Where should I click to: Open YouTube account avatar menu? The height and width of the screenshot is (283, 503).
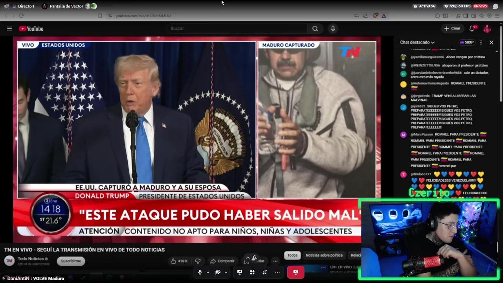click(x=487, y=29)
